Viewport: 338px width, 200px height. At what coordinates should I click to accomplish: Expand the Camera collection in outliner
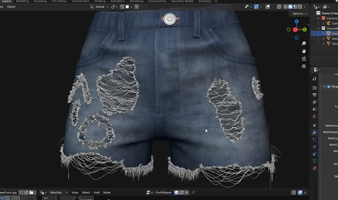318,18
